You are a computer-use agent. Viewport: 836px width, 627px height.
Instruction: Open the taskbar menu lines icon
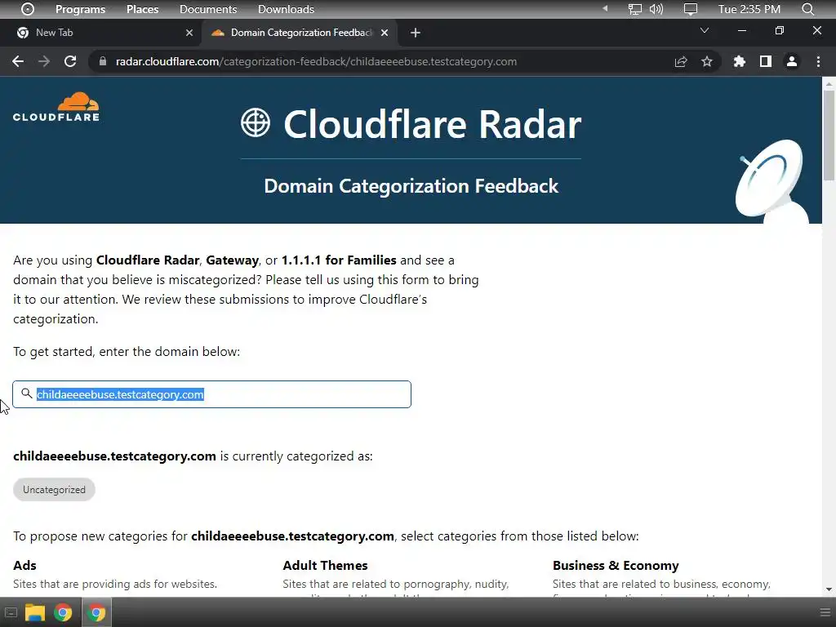[825, 612]
